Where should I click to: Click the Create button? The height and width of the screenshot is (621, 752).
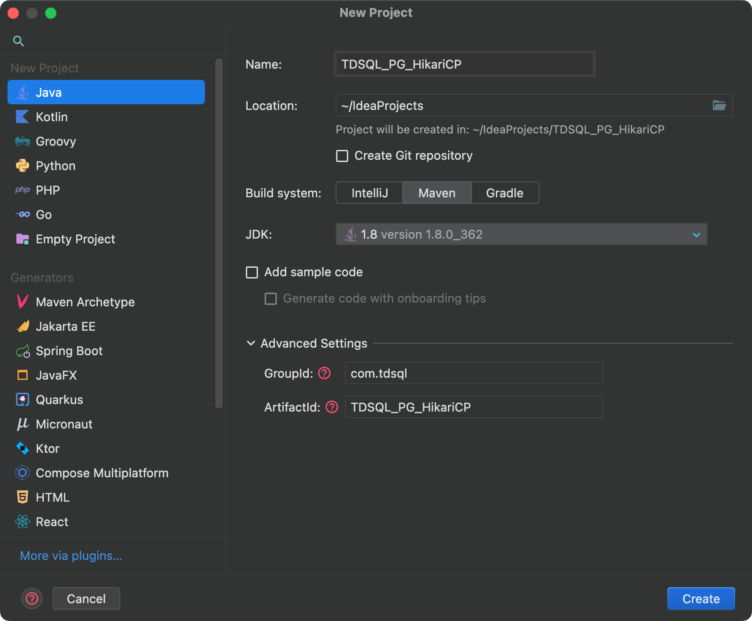[x=700, y=598]
